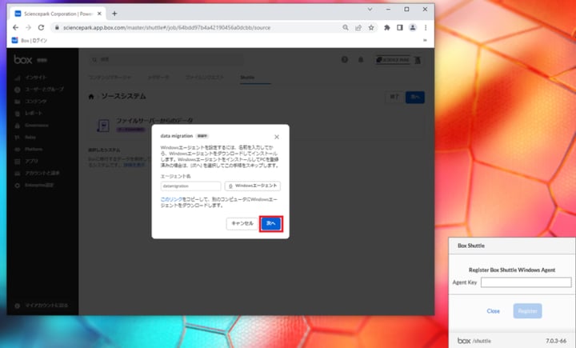Click the Agent Key input field
Image resolution: width=576 pixels, height=348 pixels.
point(526,282)
